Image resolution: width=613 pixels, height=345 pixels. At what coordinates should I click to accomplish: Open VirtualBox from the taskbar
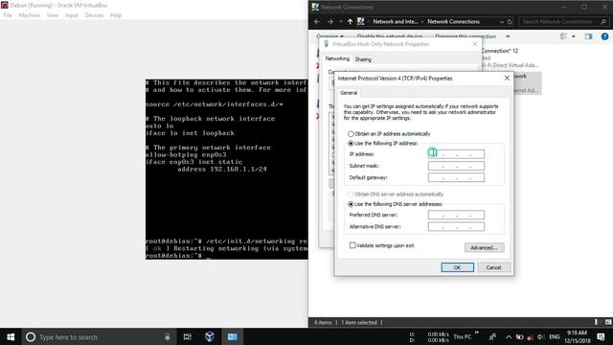click(x=210, y=336)
